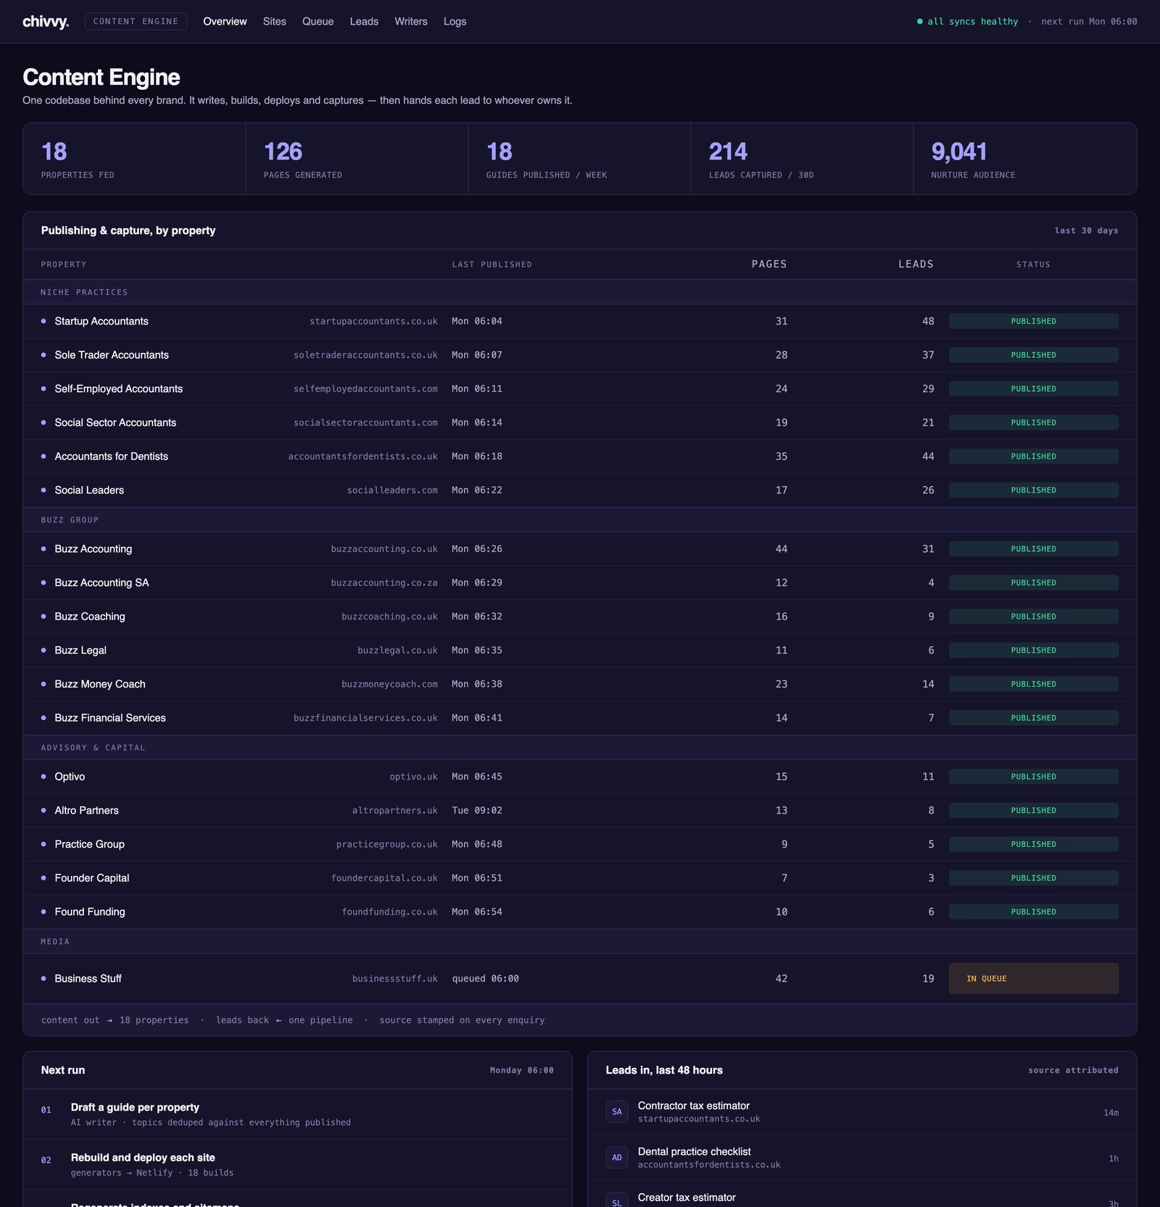Click Published badge for Buzz Accounting
The height and width of the screenshot is (1207, 1160).
(1033, 549)
